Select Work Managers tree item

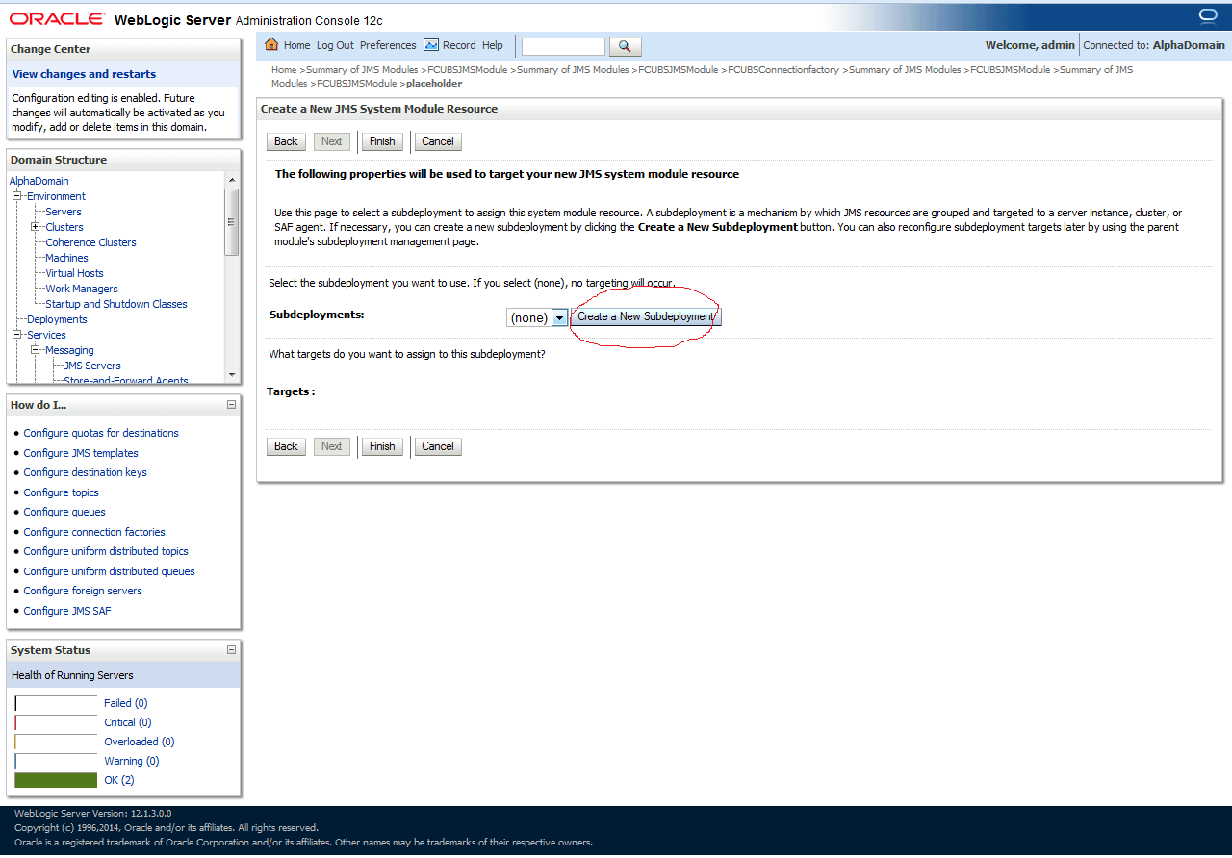pyautogui.click(x=82, y=289)
